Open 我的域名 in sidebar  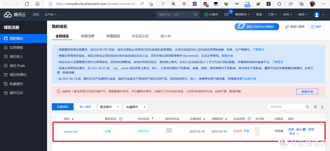(x=23, y=38)
